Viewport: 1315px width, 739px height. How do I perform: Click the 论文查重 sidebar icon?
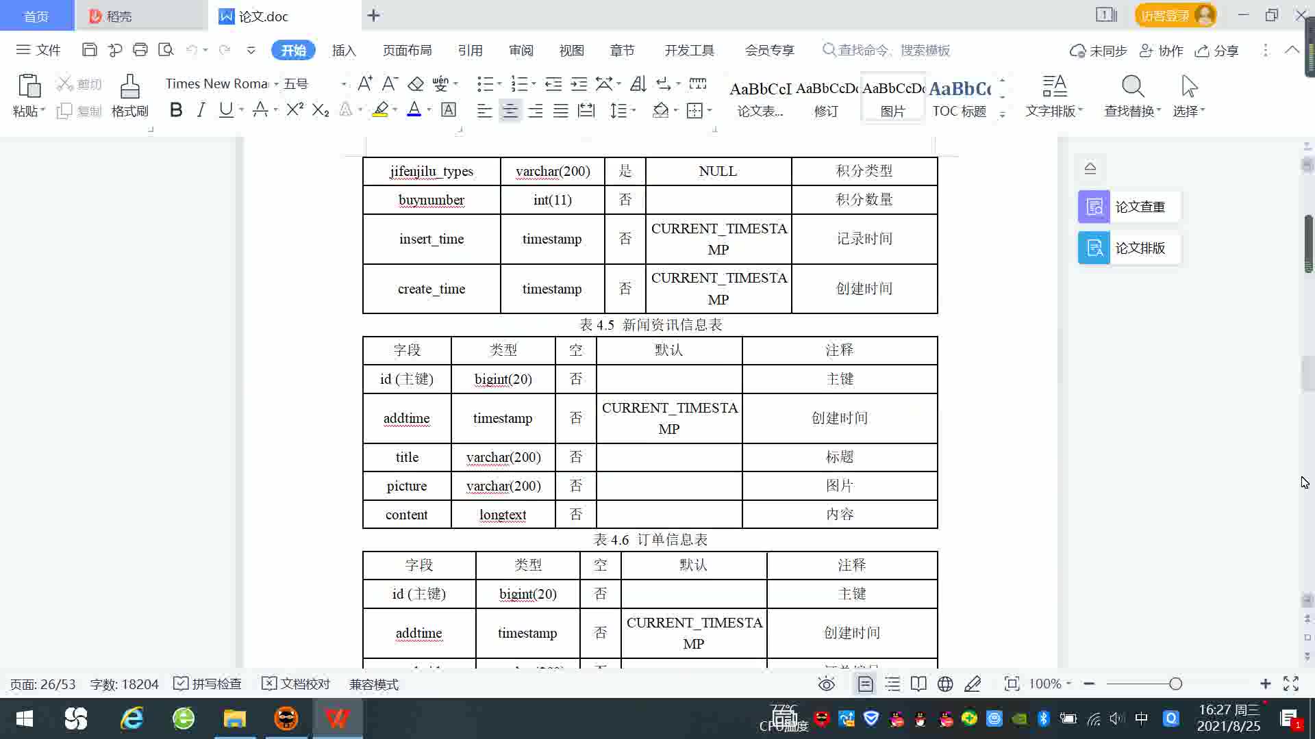pos(1094,207)
